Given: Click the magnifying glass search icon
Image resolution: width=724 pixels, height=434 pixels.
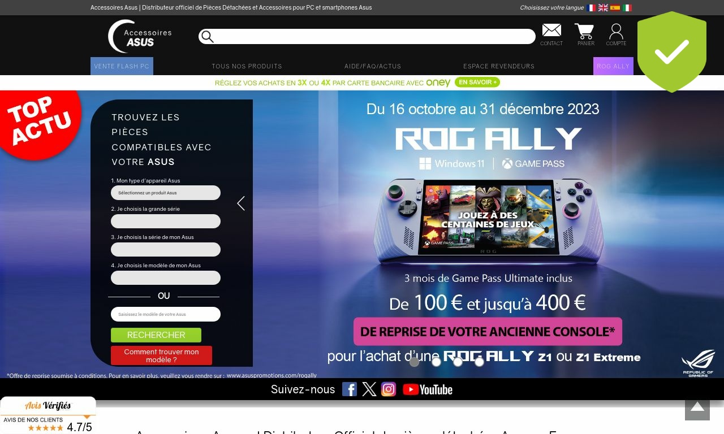Looking at the screenshot, I should [208, 37].
